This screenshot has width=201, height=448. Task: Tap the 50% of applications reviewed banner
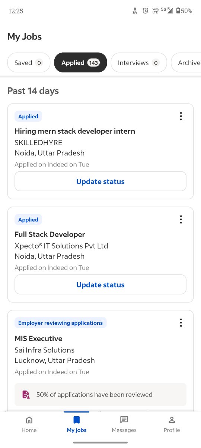[100, 395]
